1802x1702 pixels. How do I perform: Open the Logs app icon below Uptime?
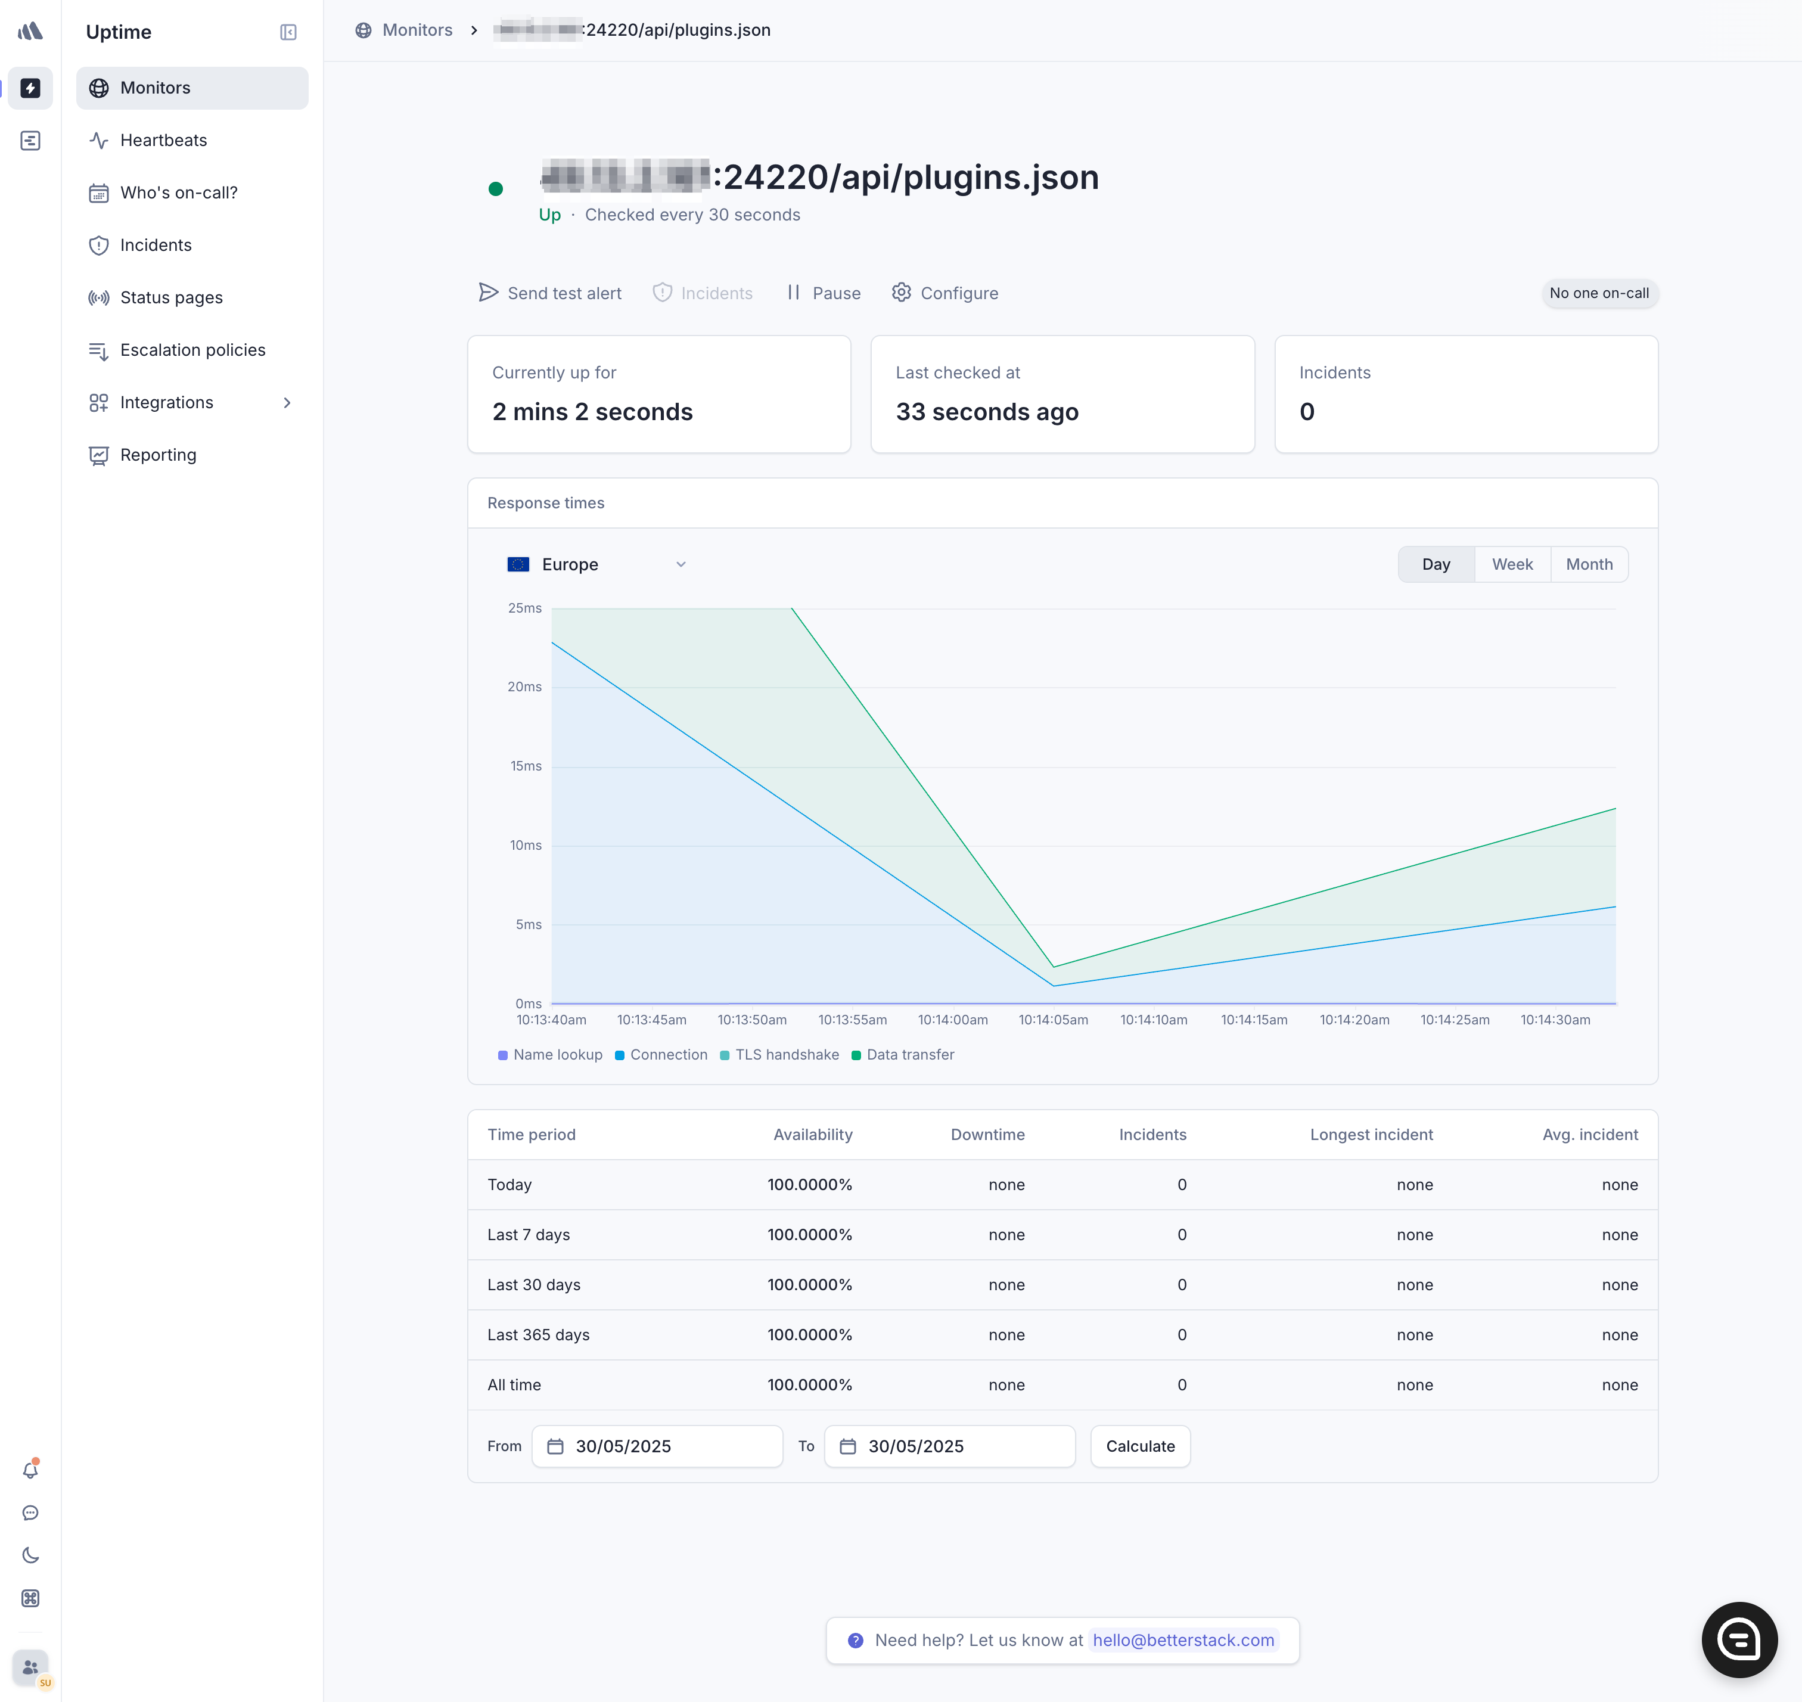click(30, 139)
